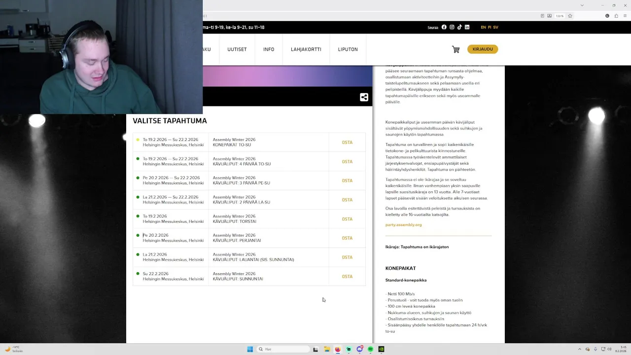Image resolution: width=631 pixels, height=355 pixels.
Task: Switch site language to EN
Action: pos(483,27)
